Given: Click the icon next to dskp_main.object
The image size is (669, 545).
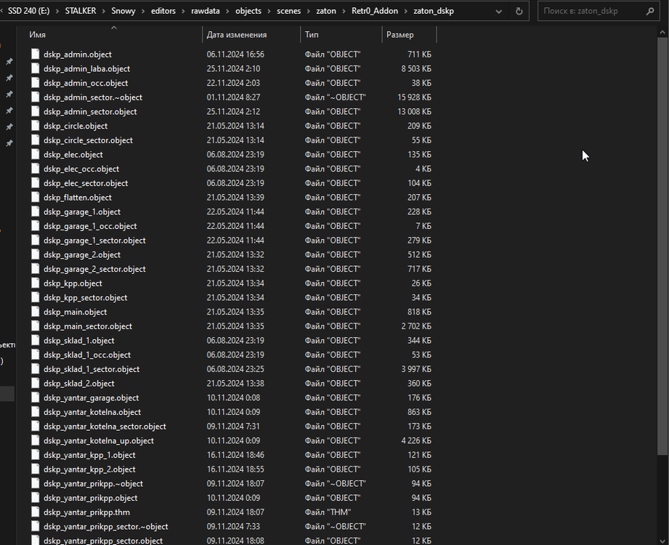Looking at the screenshot, I should click(36, 312).
